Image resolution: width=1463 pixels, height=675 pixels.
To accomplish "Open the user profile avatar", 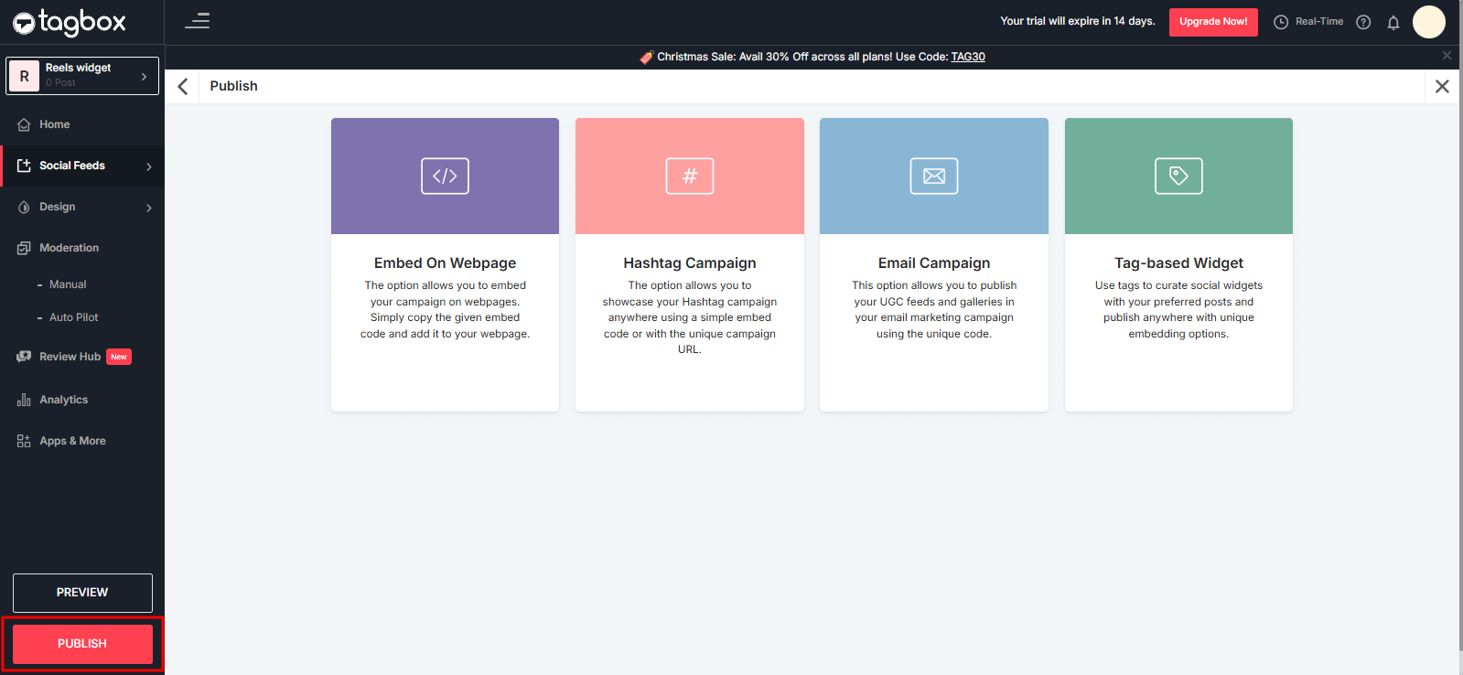I will click(x=1428, y=22).
